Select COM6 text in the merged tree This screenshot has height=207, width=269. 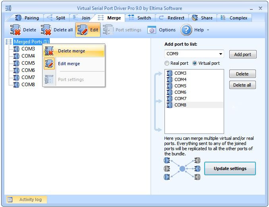(x=28, y=70)
